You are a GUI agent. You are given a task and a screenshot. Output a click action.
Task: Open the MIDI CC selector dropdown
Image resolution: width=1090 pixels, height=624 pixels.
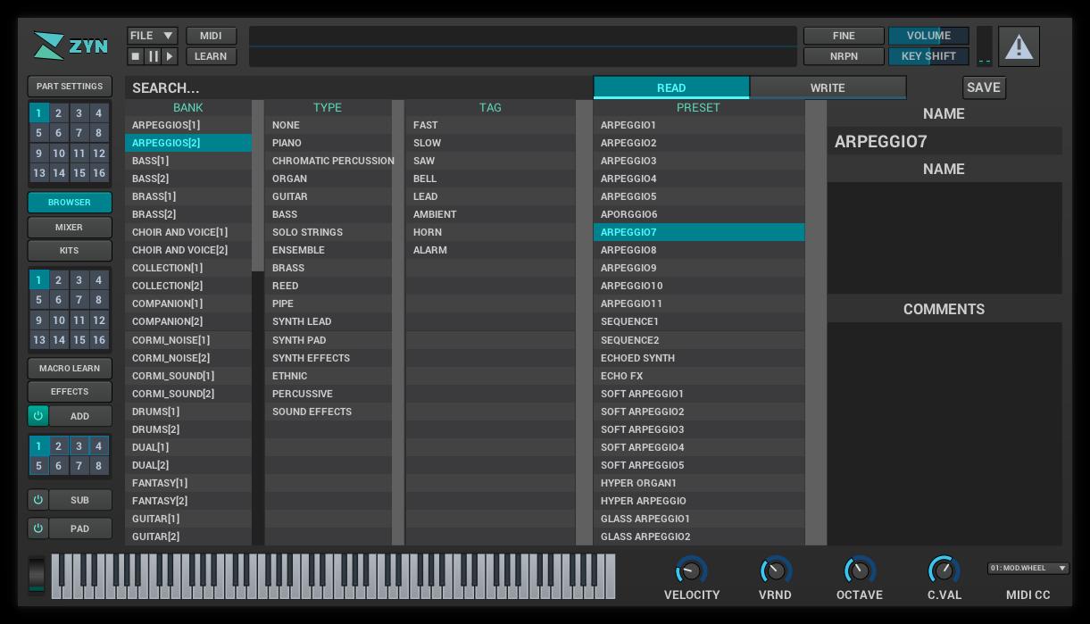(1028, 568)
